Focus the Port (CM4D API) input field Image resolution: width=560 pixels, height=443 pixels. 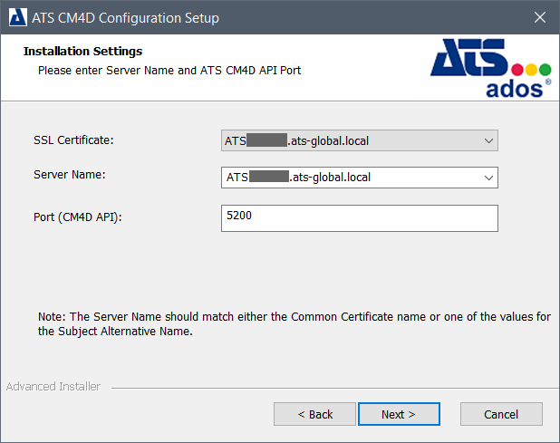(359, 218)
